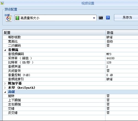Image resolution: width=138 pixels, height=121 pixels.
Task: Click the title bar app icon
Action: coord(2,3)
